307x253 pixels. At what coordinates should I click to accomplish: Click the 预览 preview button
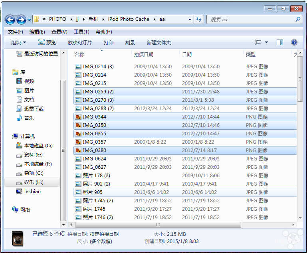pyautogui.click(x=47, y=42)
